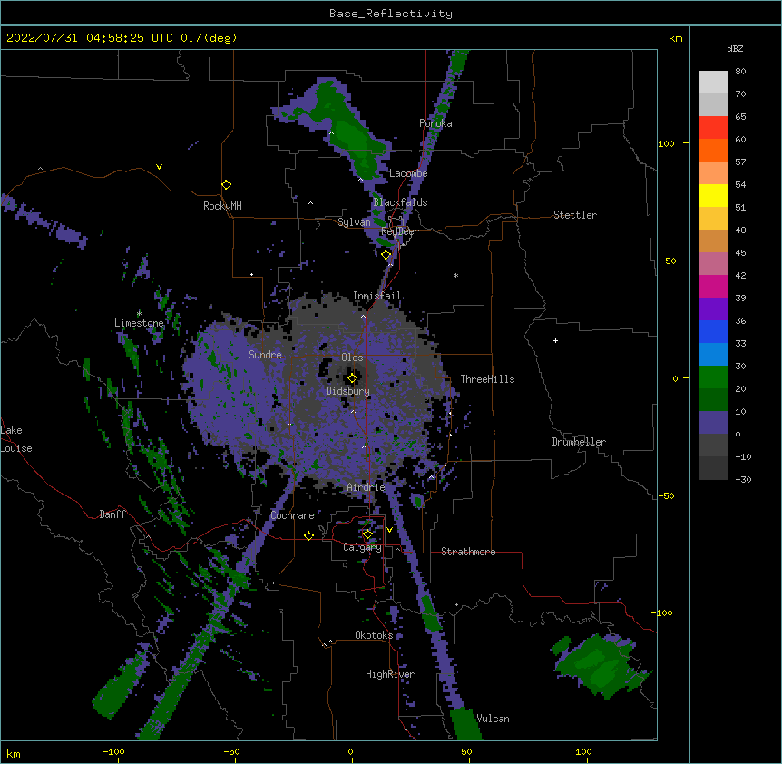
Task: Click the RedDeer city label
Action: (x=399, y=231)
